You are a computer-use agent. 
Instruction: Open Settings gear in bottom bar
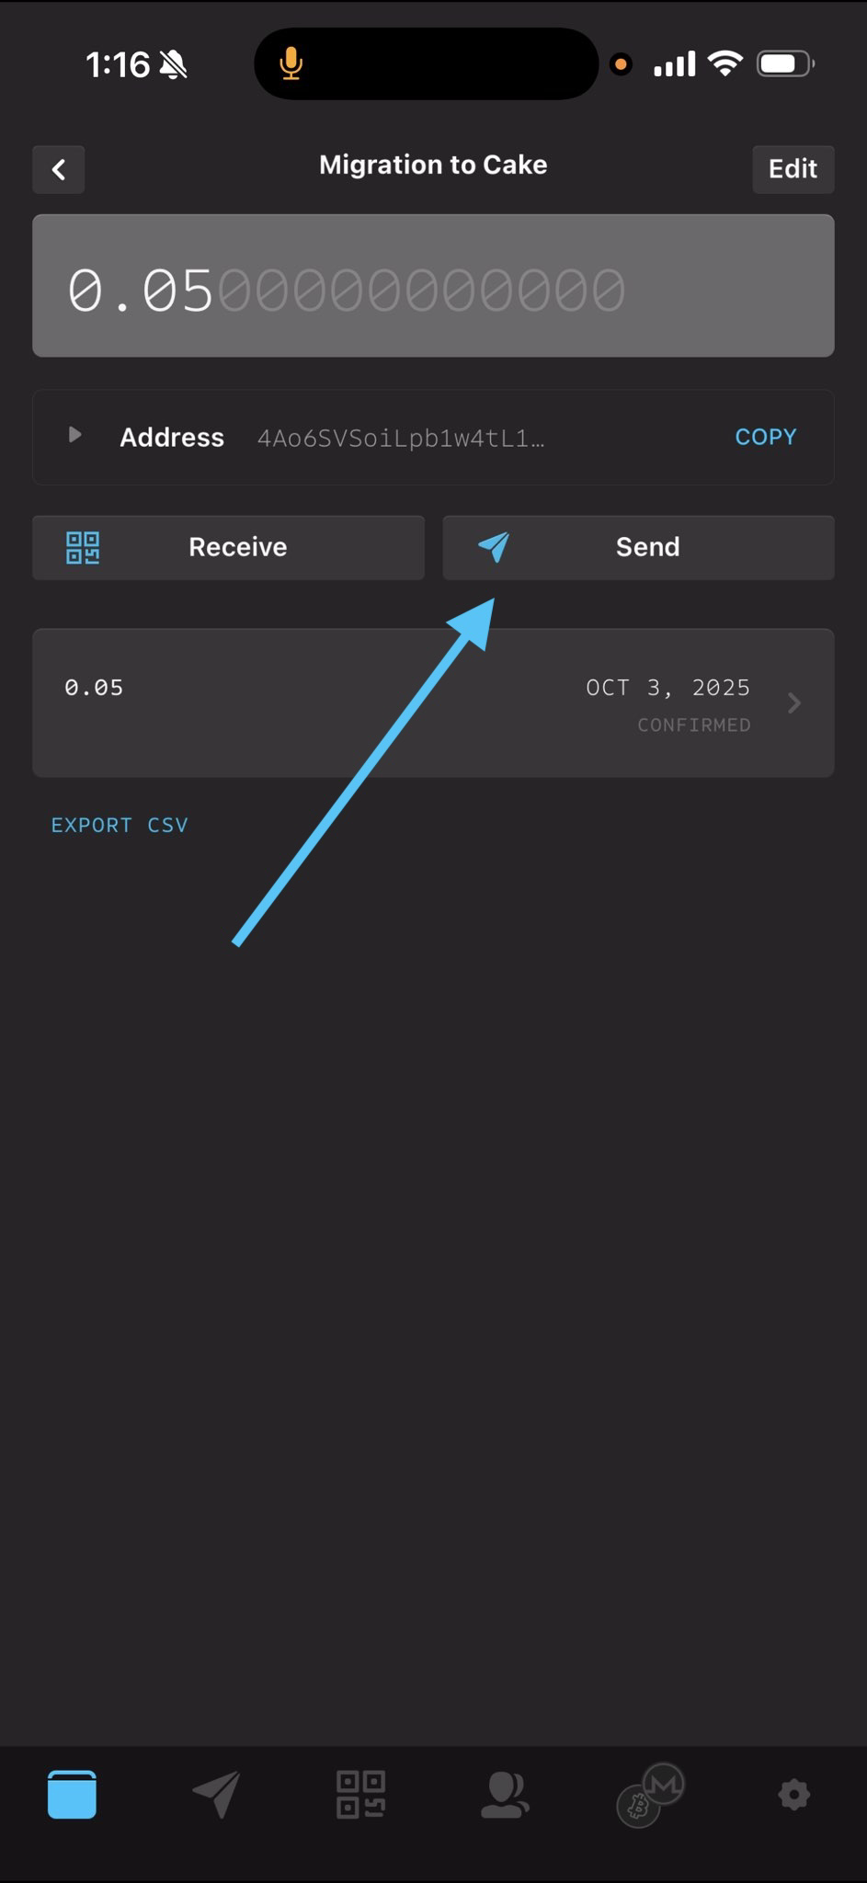(793, 1794)
